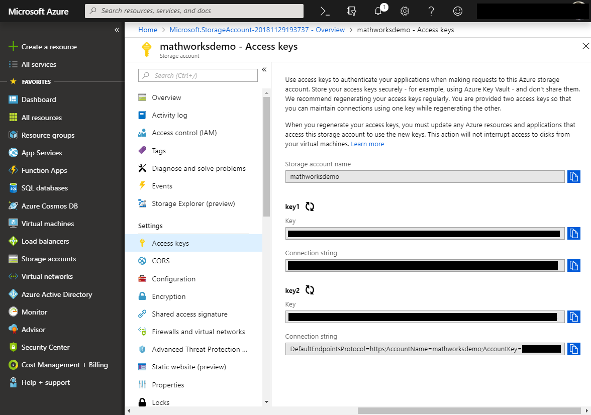Click Create a resource
Viewport: 591px width, 415px height.
[x=49, y=47]
